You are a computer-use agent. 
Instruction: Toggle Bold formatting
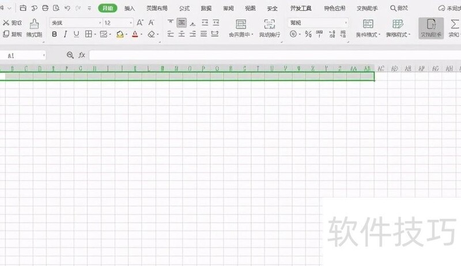[54, 35]
